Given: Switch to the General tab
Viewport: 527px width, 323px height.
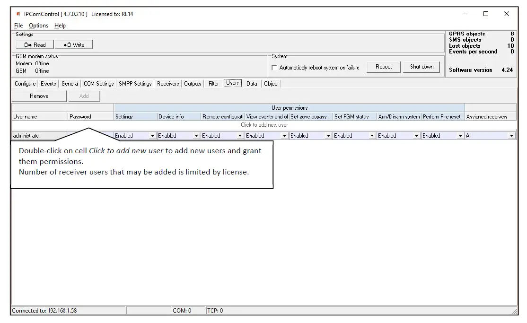Looking at the screenshot, I should 70,84.
